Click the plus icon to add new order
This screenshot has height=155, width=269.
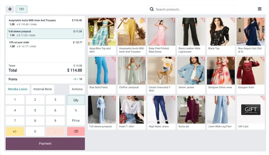10,9
